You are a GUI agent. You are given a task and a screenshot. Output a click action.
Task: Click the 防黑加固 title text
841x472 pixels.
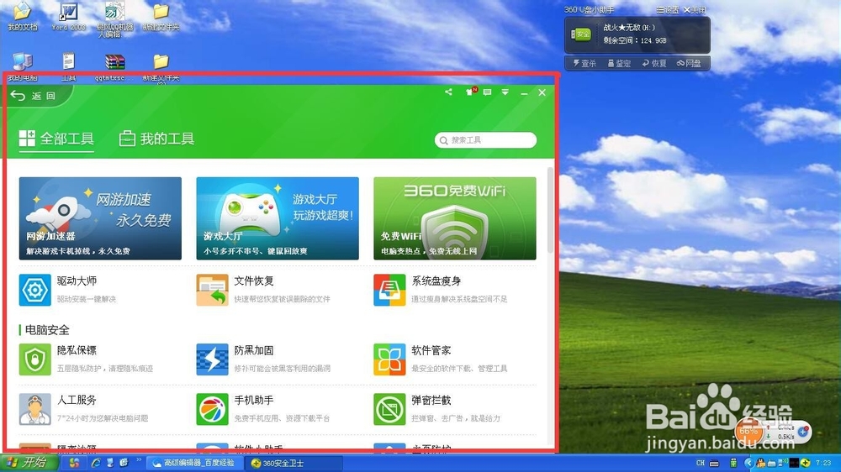pyautogui.click(x=254, y=350)
